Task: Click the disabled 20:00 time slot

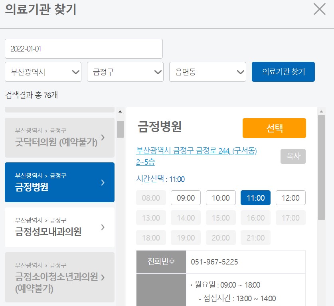Action: pos(221,237)
